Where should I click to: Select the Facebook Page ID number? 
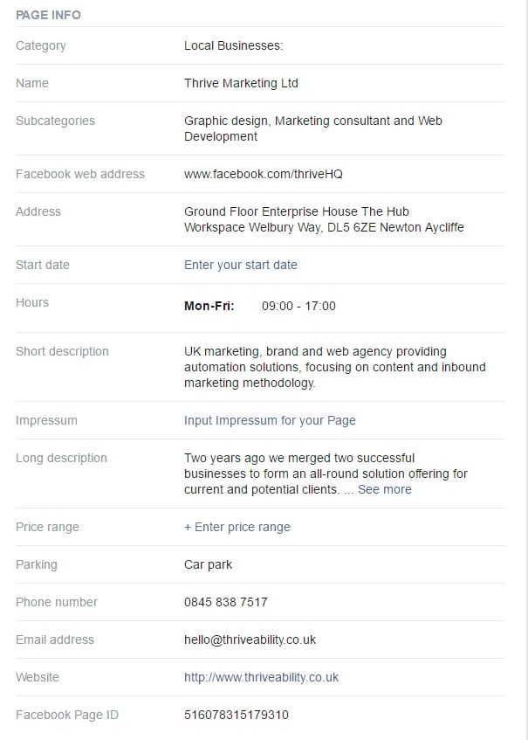237,715
